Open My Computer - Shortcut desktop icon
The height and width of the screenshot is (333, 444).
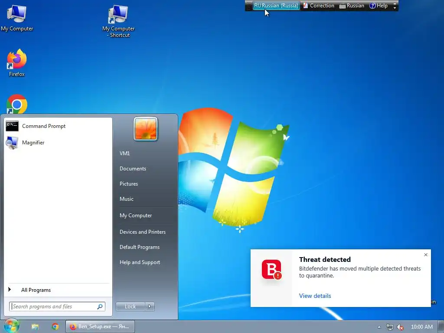(x=118, y=21)
